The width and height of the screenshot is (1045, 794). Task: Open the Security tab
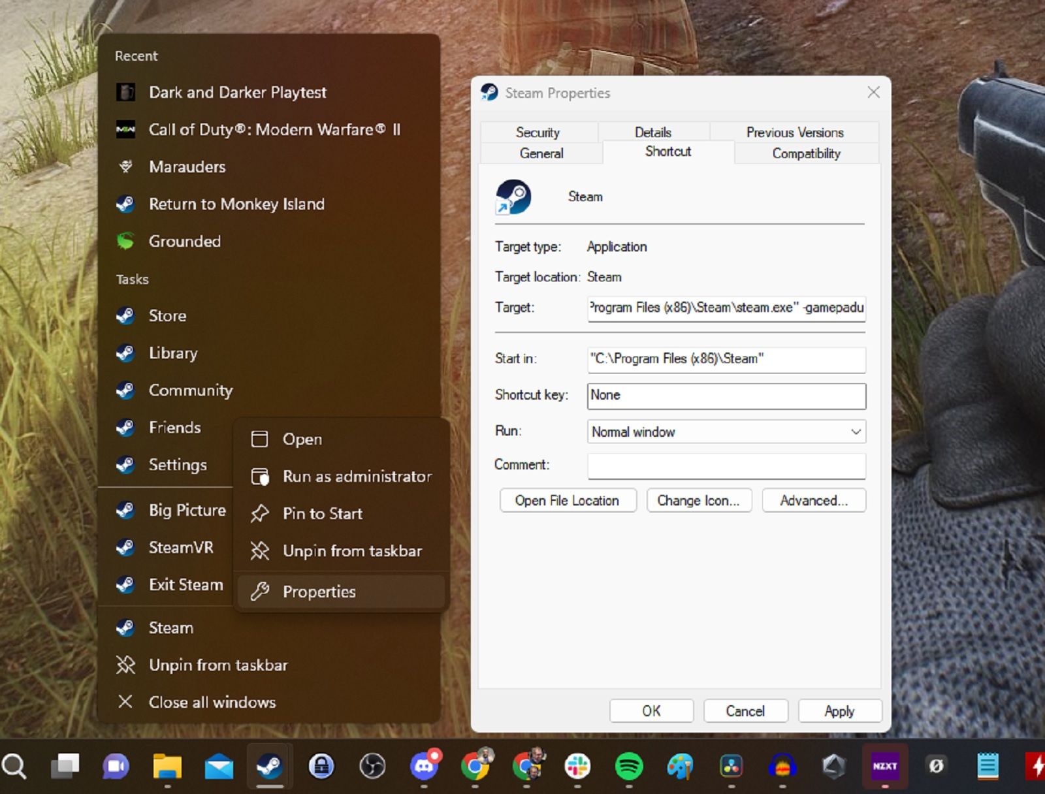click(538, 132)
